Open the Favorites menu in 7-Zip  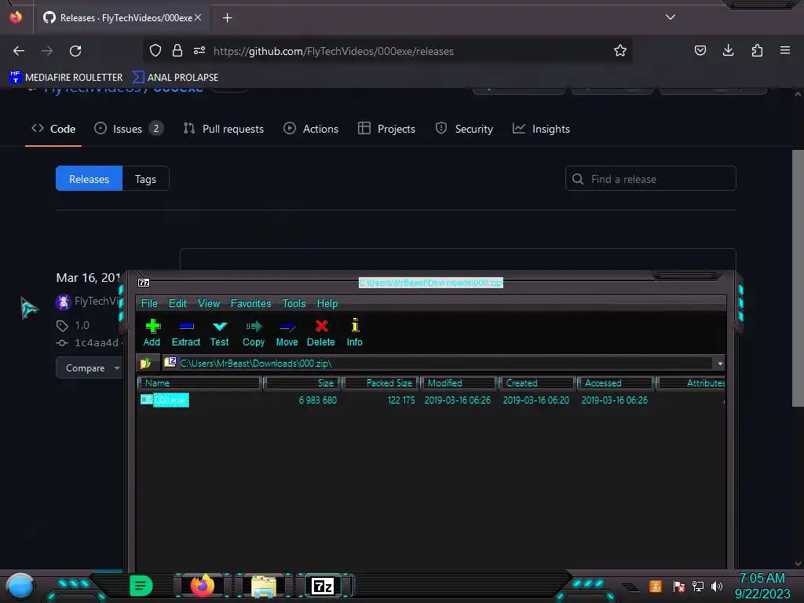250,304
